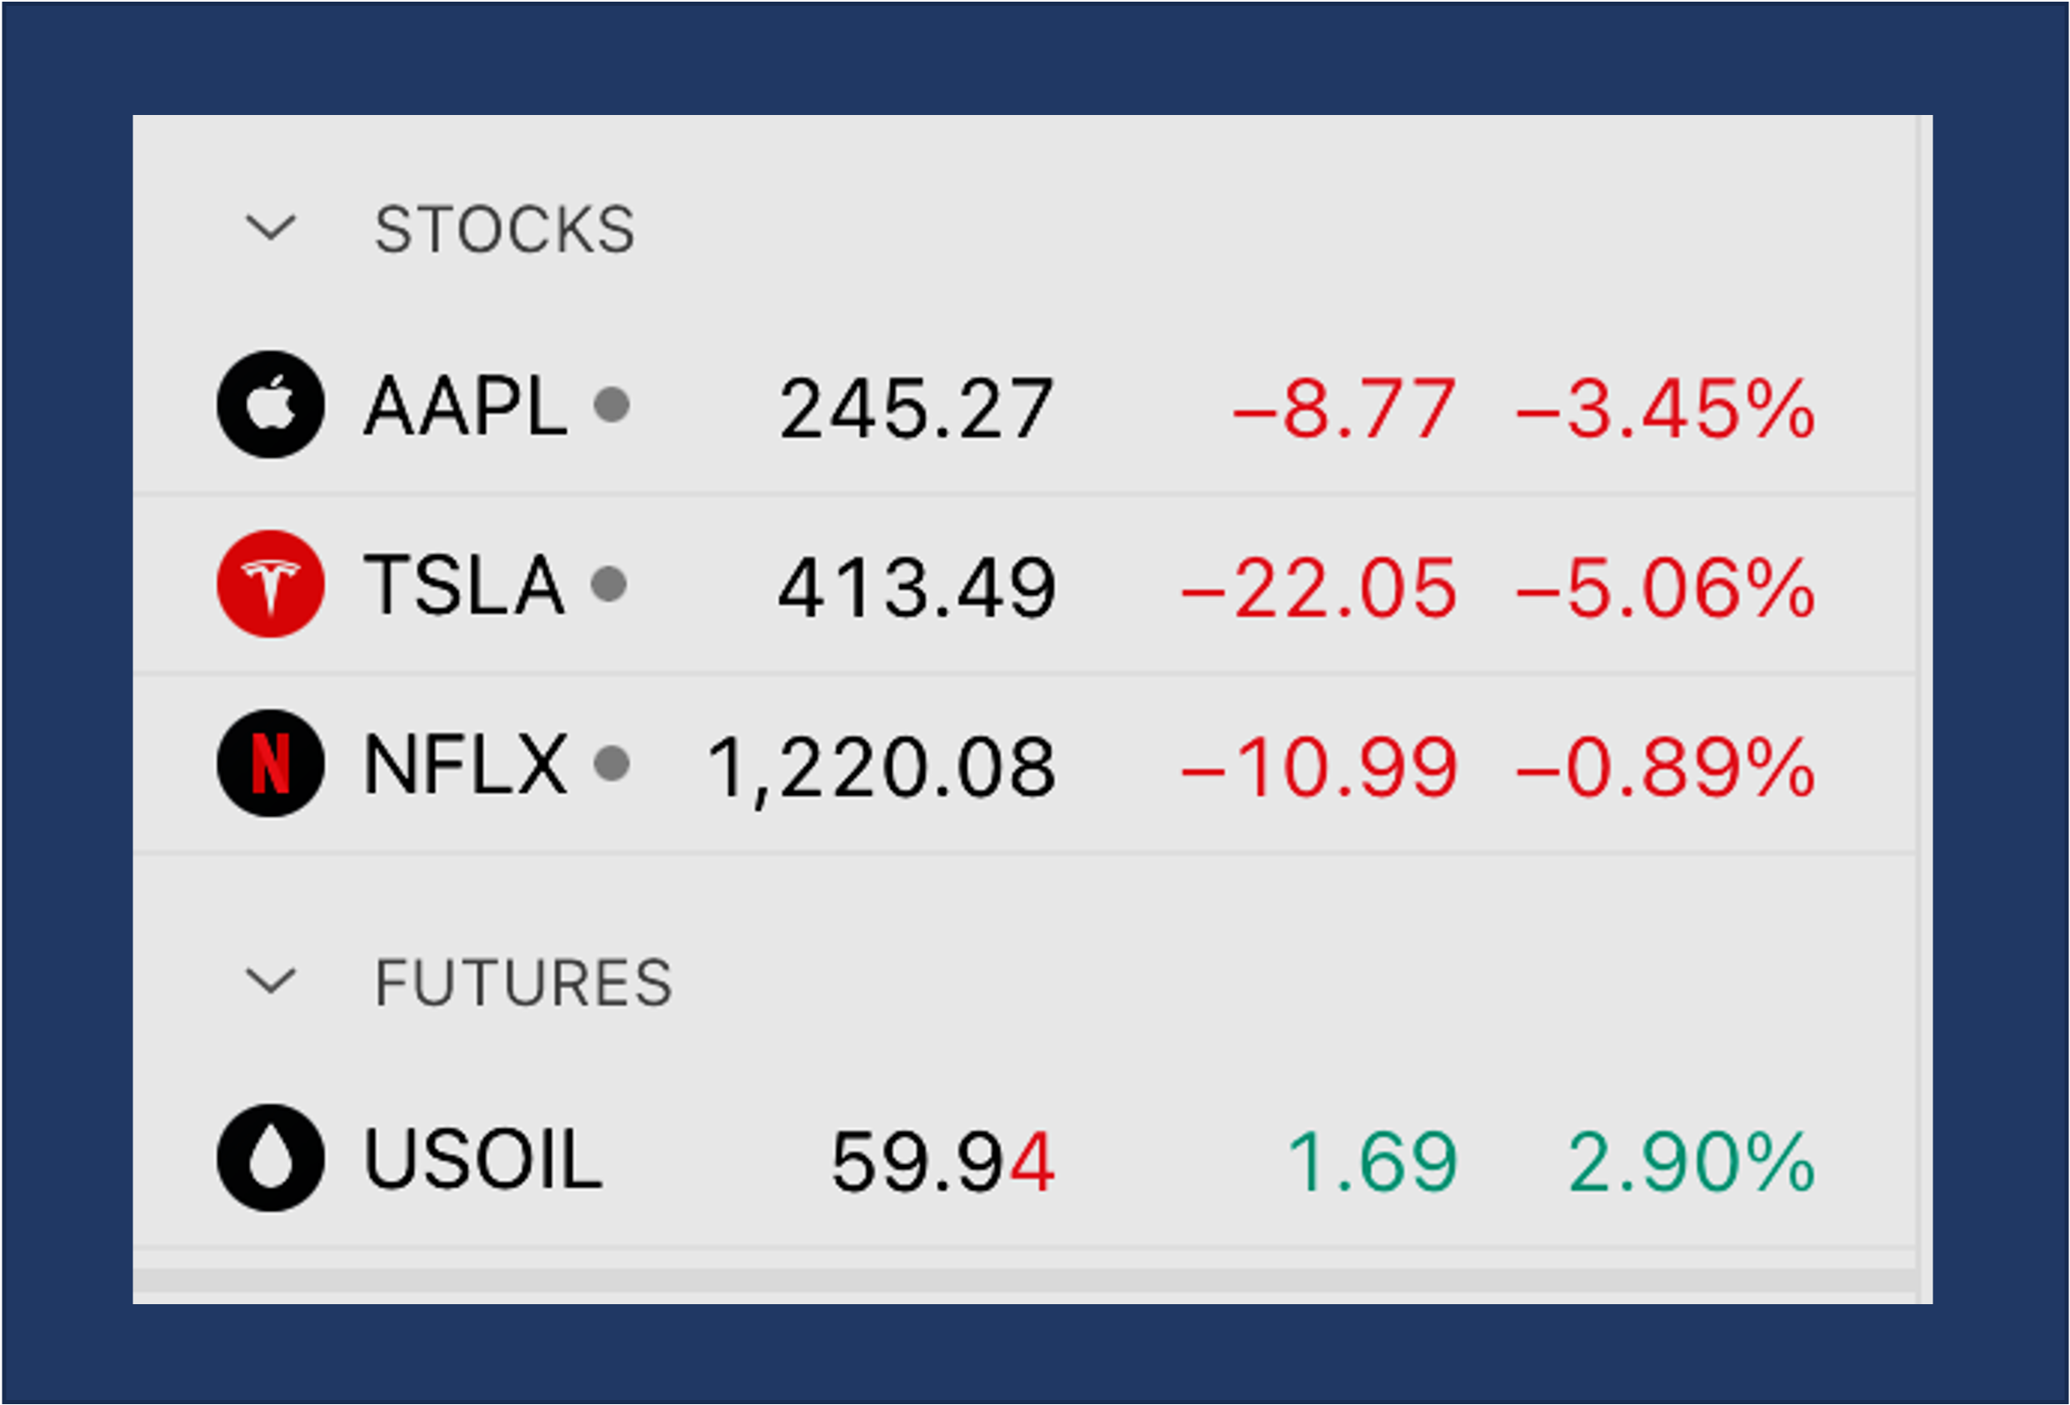The width and height of the screenshot is (2070, 1405).
Task: Click the Netflix logo icon
Action: tap(271, 762)
